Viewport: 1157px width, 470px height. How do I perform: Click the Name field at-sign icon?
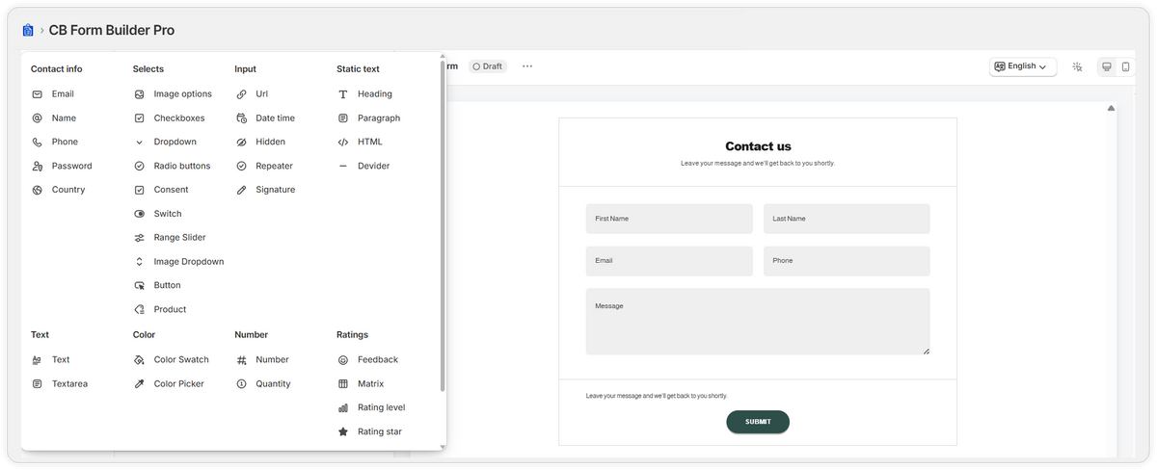pos(37,118)
